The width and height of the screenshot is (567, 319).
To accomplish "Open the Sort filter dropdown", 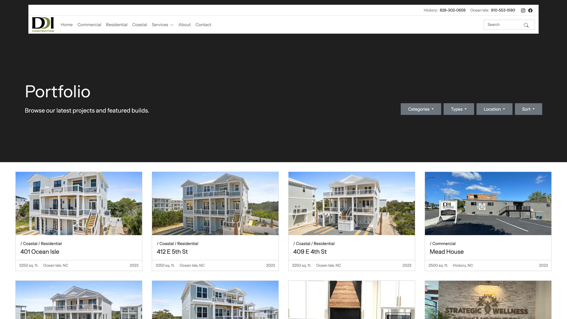I will (x=528, y=109).
